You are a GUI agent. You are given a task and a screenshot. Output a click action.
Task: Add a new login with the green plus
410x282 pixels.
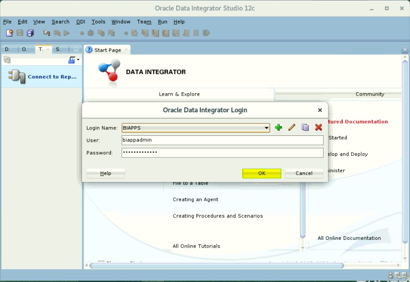(x=278, y=128)
